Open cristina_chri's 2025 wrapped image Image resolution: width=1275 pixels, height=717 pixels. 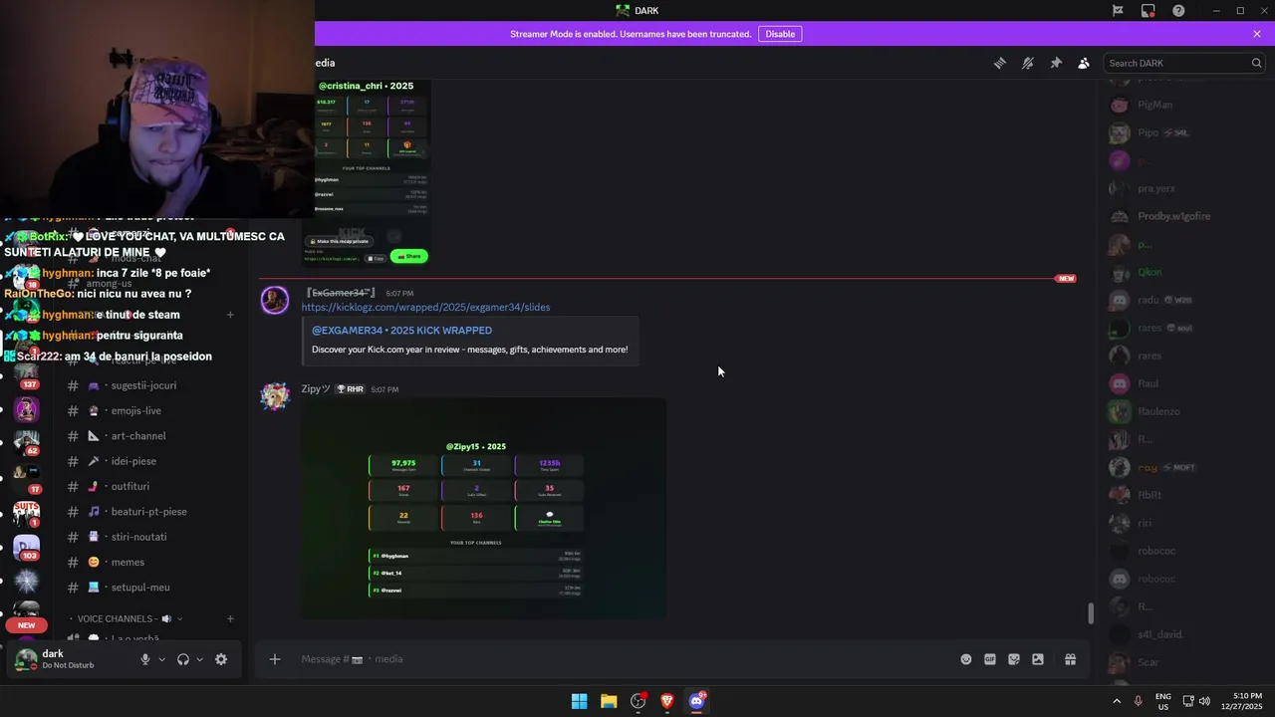(x=367, y=171)
